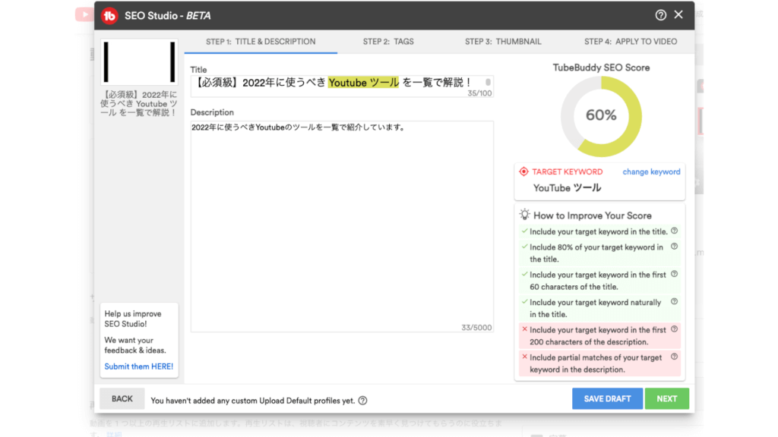The image size is (778, 437).
Task: Click 'Submit them HERE!' feedback link
Action: 139,366
